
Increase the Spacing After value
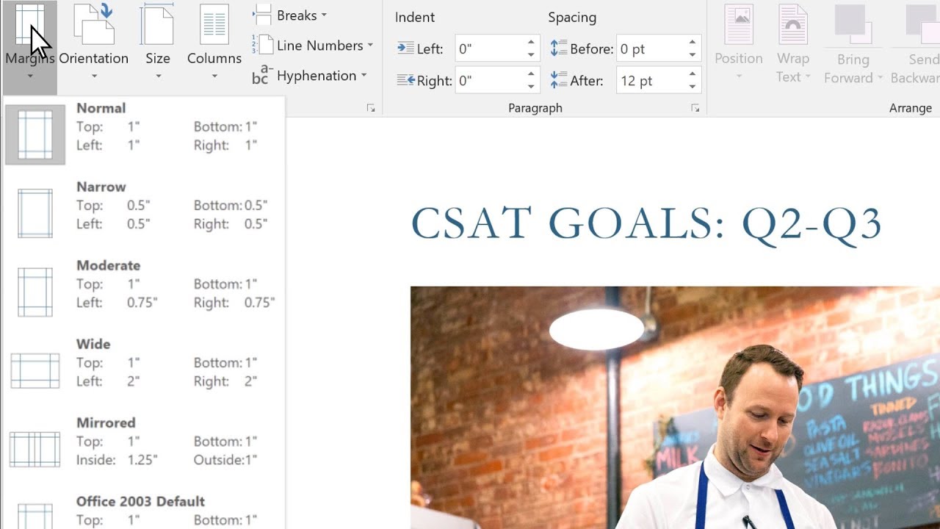(x=693, y=75)
